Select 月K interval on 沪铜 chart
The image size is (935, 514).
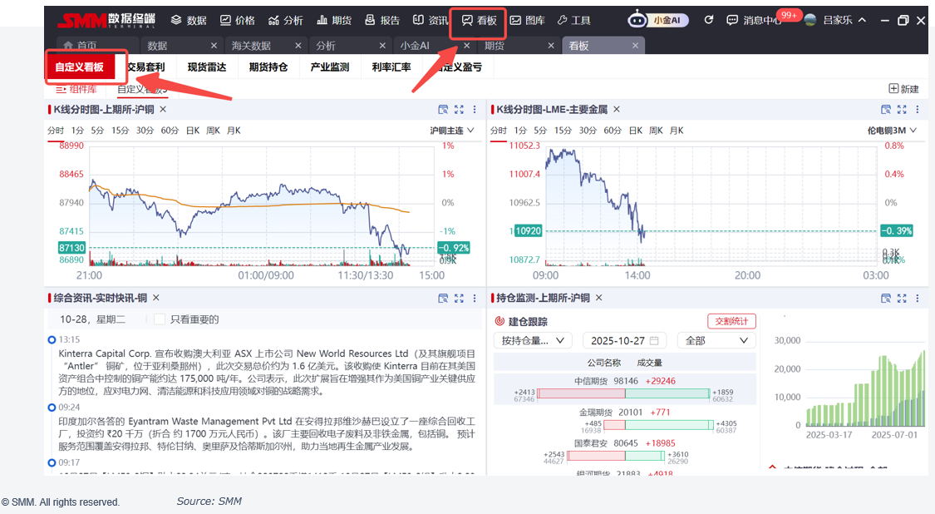pos(234,130)
